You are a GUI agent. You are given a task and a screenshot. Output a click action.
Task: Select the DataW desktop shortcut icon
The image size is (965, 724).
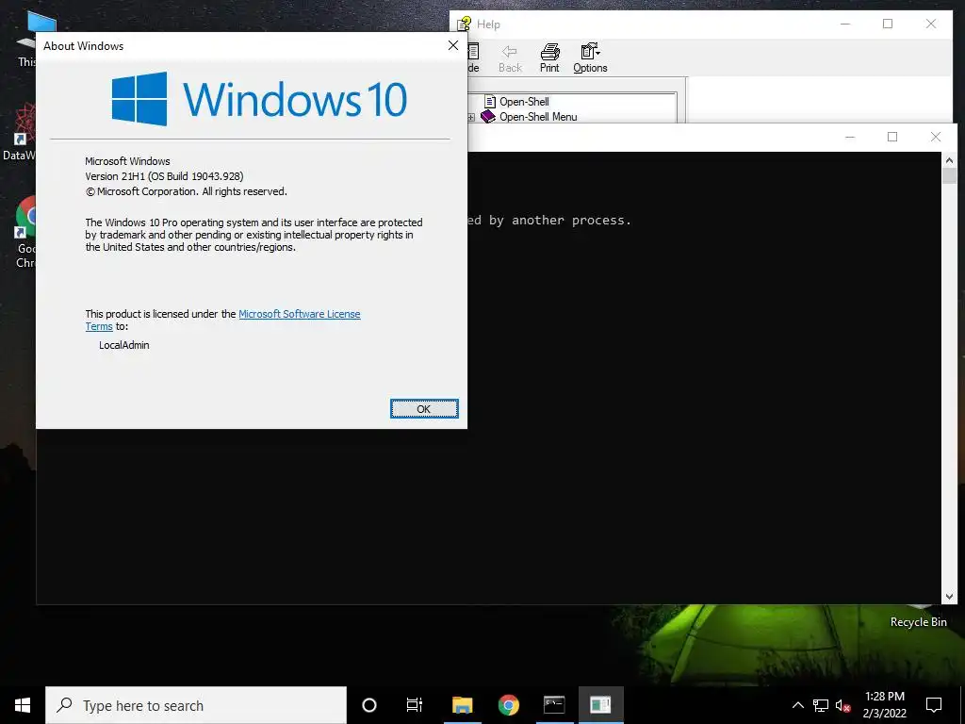tap(25, 123)
